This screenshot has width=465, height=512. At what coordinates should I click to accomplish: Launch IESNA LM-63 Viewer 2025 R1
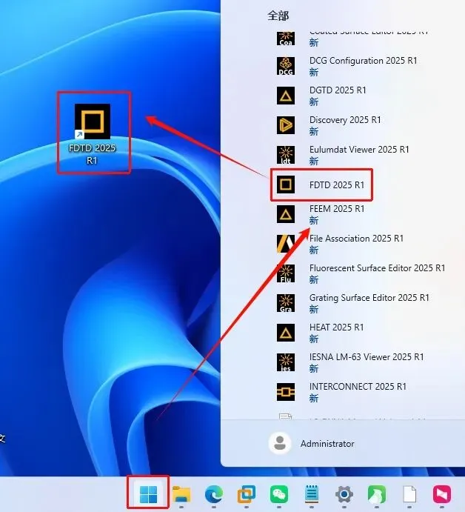point(367,357)
